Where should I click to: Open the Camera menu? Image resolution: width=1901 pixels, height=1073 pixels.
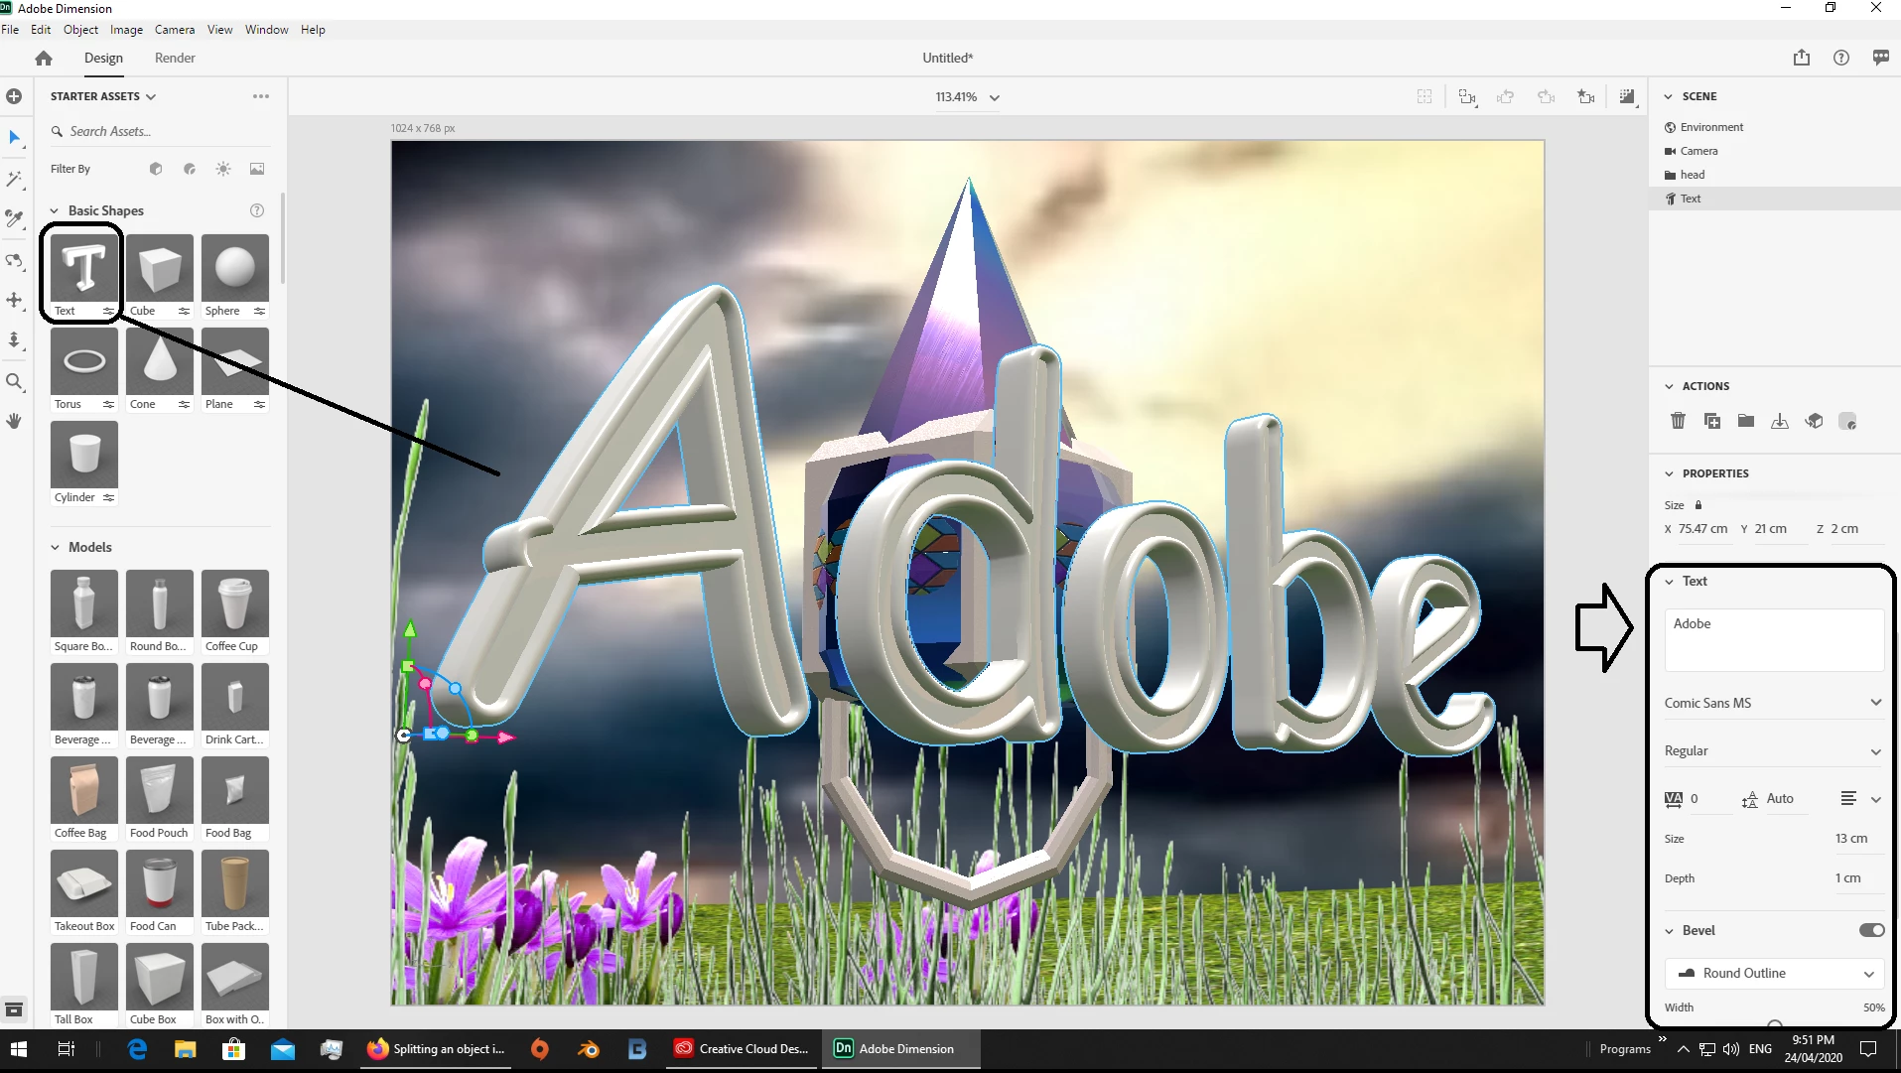tap(175, 30)
